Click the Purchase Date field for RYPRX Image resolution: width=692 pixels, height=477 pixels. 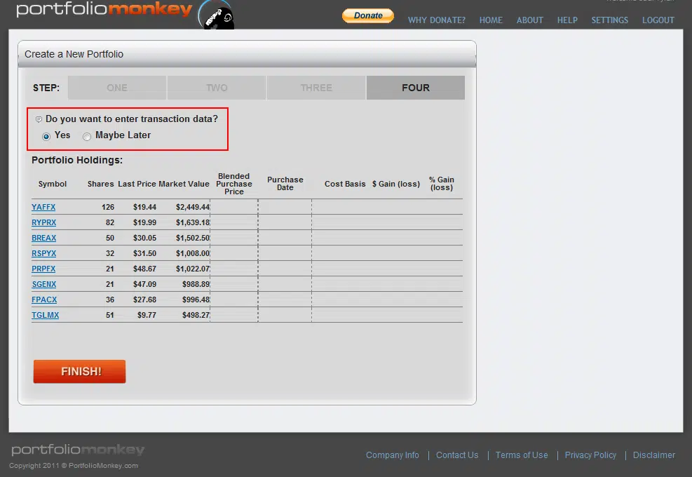(x=285, y=223)
